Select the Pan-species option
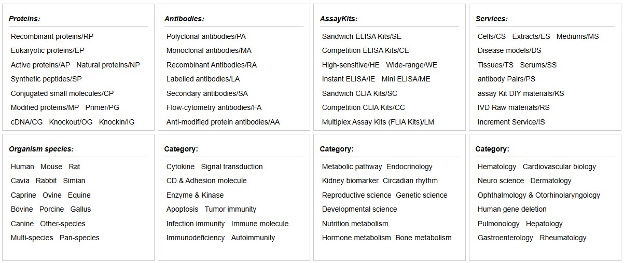 pos(79,238)
